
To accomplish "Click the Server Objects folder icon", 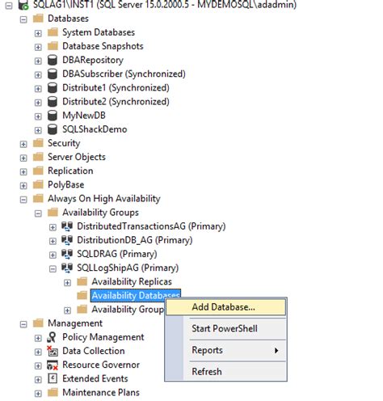I will pos(38,157).
